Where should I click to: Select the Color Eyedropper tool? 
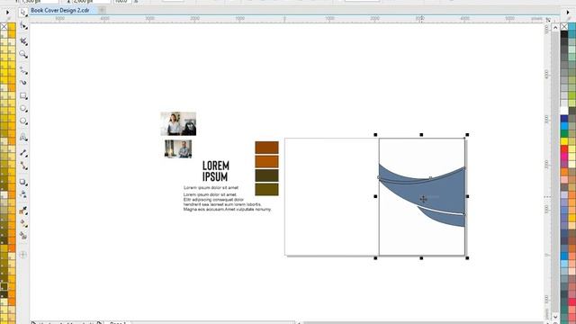click(x=23, y=210)
